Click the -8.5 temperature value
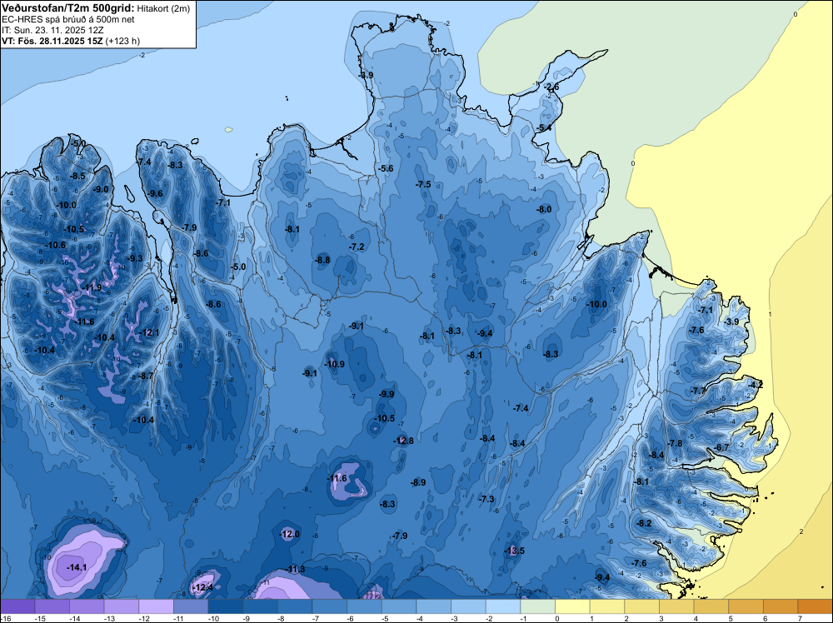Viewport: 833px width, 623px height. [x=77, y=176]
